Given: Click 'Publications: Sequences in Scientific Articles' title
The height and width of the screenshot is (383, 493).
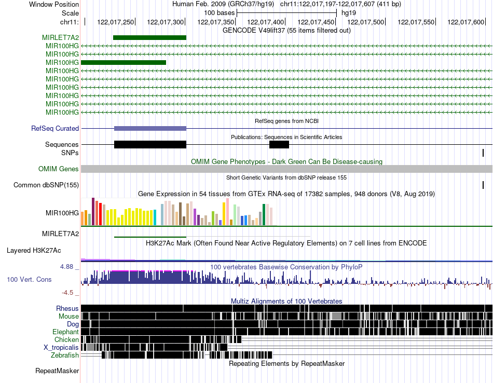Looking at the screenshot, I should [x=287, y=137].
